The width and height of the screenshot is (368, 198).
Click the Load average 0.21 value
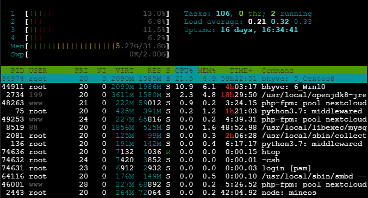point(257,22)
